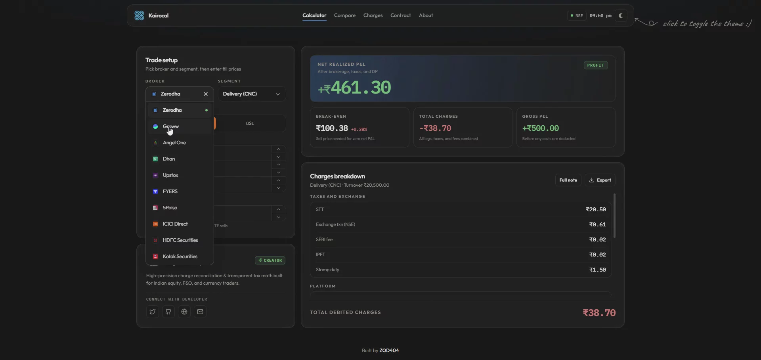This screenshot has width=761, height=360.
Task: Choose Angel One from broker list
Action: tap(180, 143)
